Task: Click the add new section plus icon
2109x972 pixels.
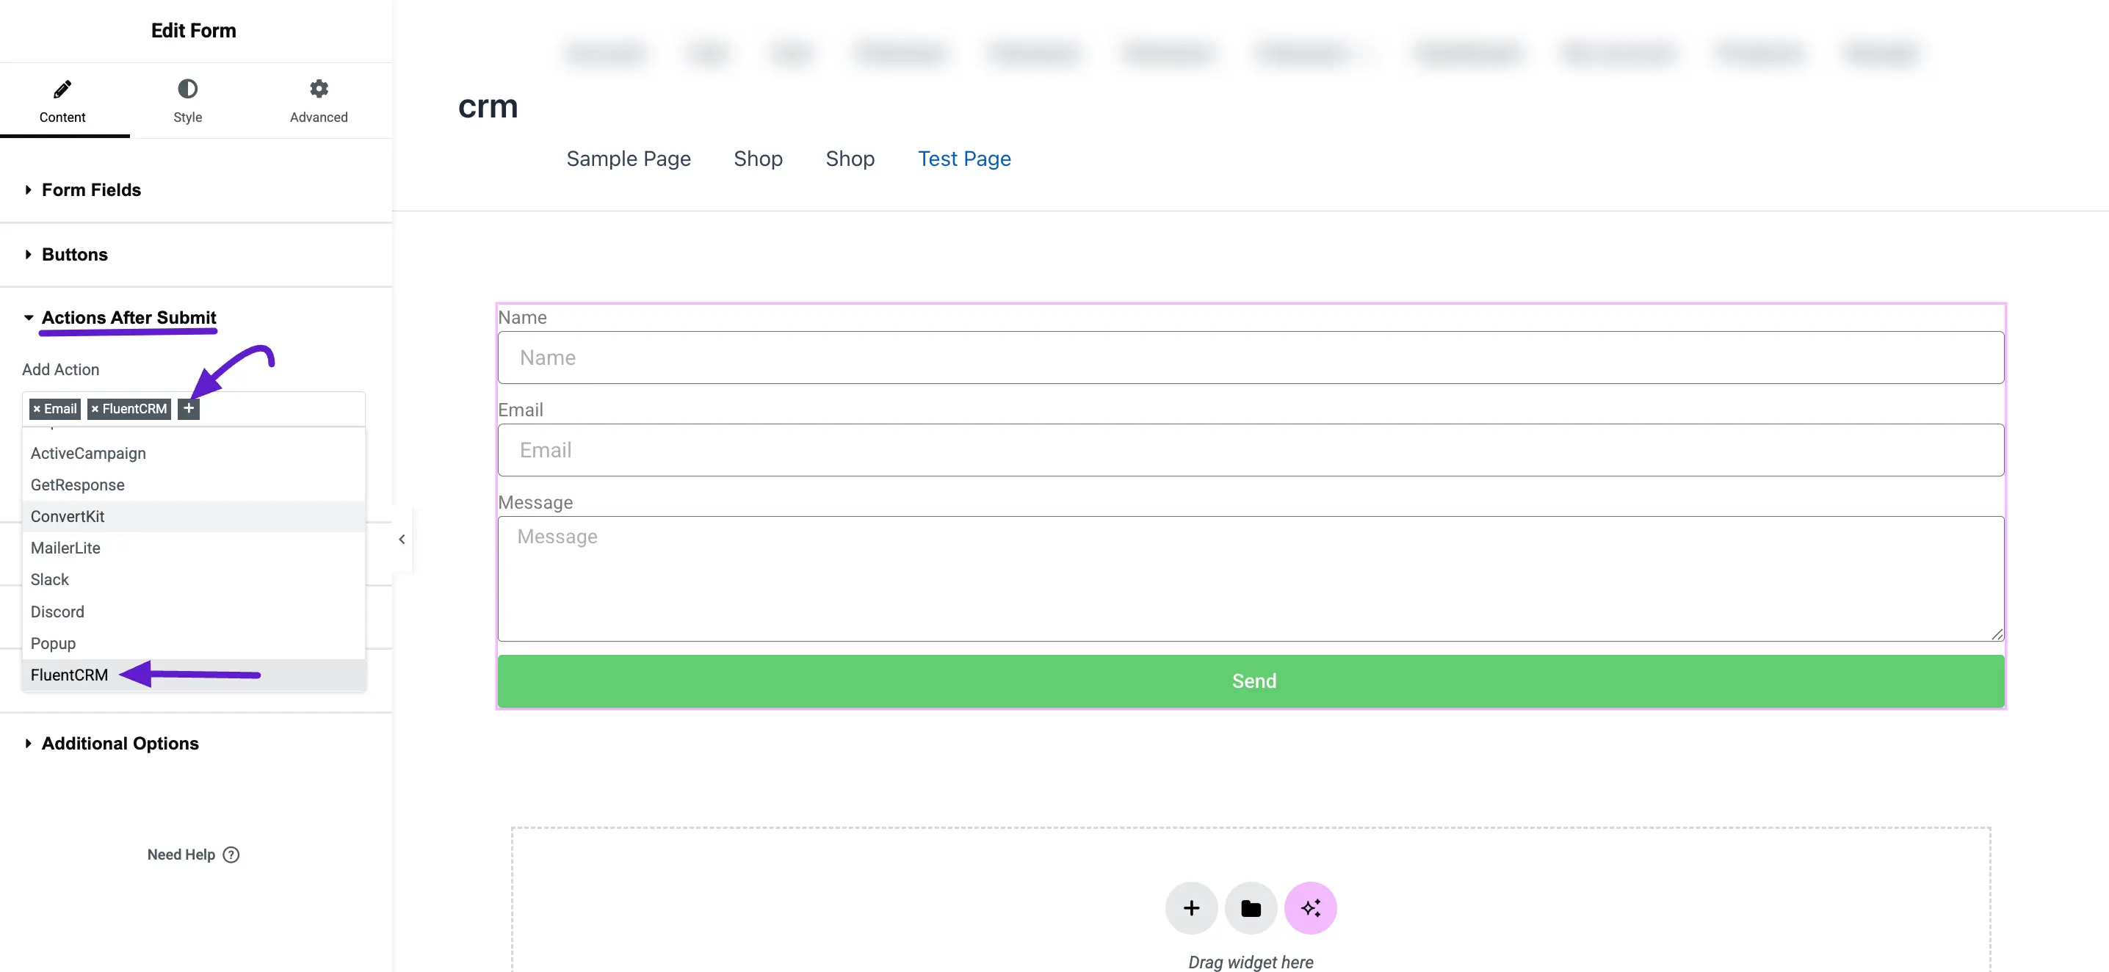Action: (x=1191, y=907)
